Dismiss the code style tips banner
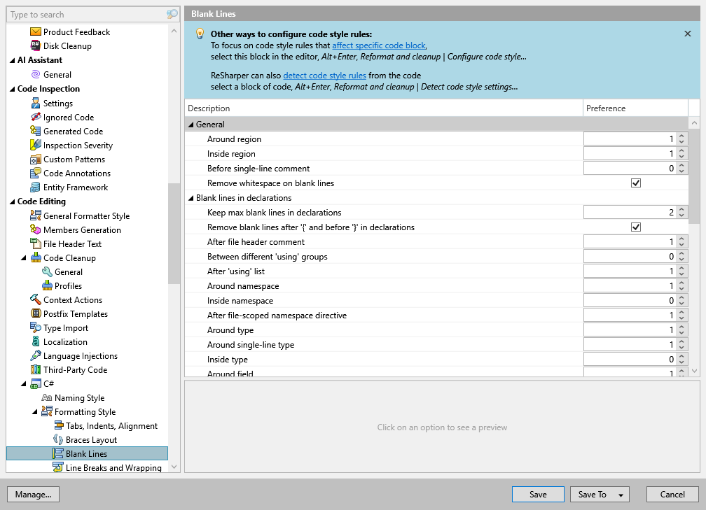The width and height of the screenshot is (706, 510). click(687, 34)
